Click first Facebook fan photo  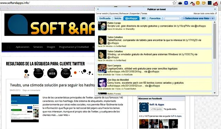[144, 124]
